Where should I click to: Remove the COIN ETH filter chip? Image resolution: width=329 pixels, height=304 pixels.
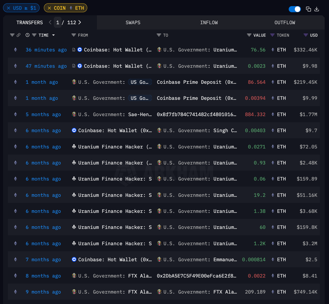click(49, 8)
